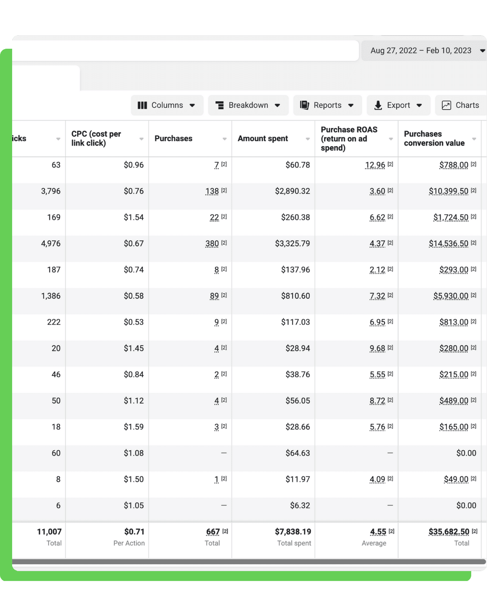Click the Purchases conversion value column header
This screenshot has width=487, height=609.
pyautogui.click(x=434, y=138)
